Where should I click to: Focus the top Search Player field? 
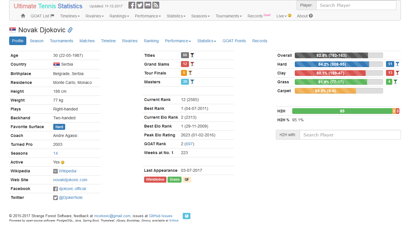coord(356,5)
